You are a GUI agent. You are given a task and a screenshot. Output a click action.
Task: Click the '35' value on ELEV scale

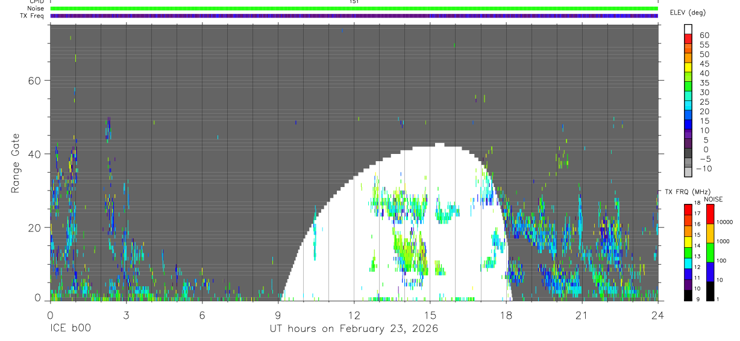704,83
